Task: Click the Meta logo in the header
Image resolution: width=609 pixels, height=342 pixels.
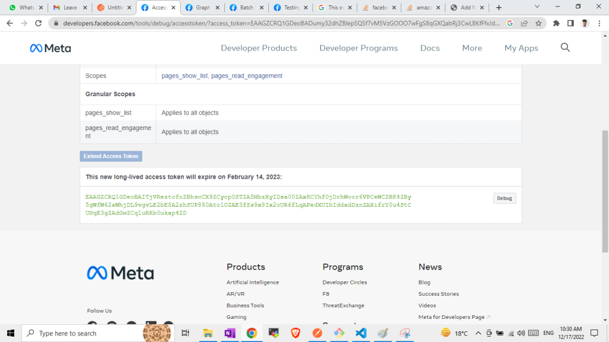Action: 51,48
